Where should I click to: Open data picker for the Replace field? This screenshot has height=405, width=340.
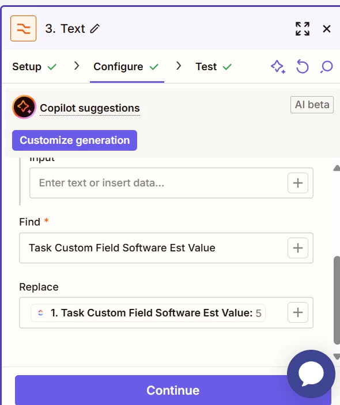click(x=298, y=312)
